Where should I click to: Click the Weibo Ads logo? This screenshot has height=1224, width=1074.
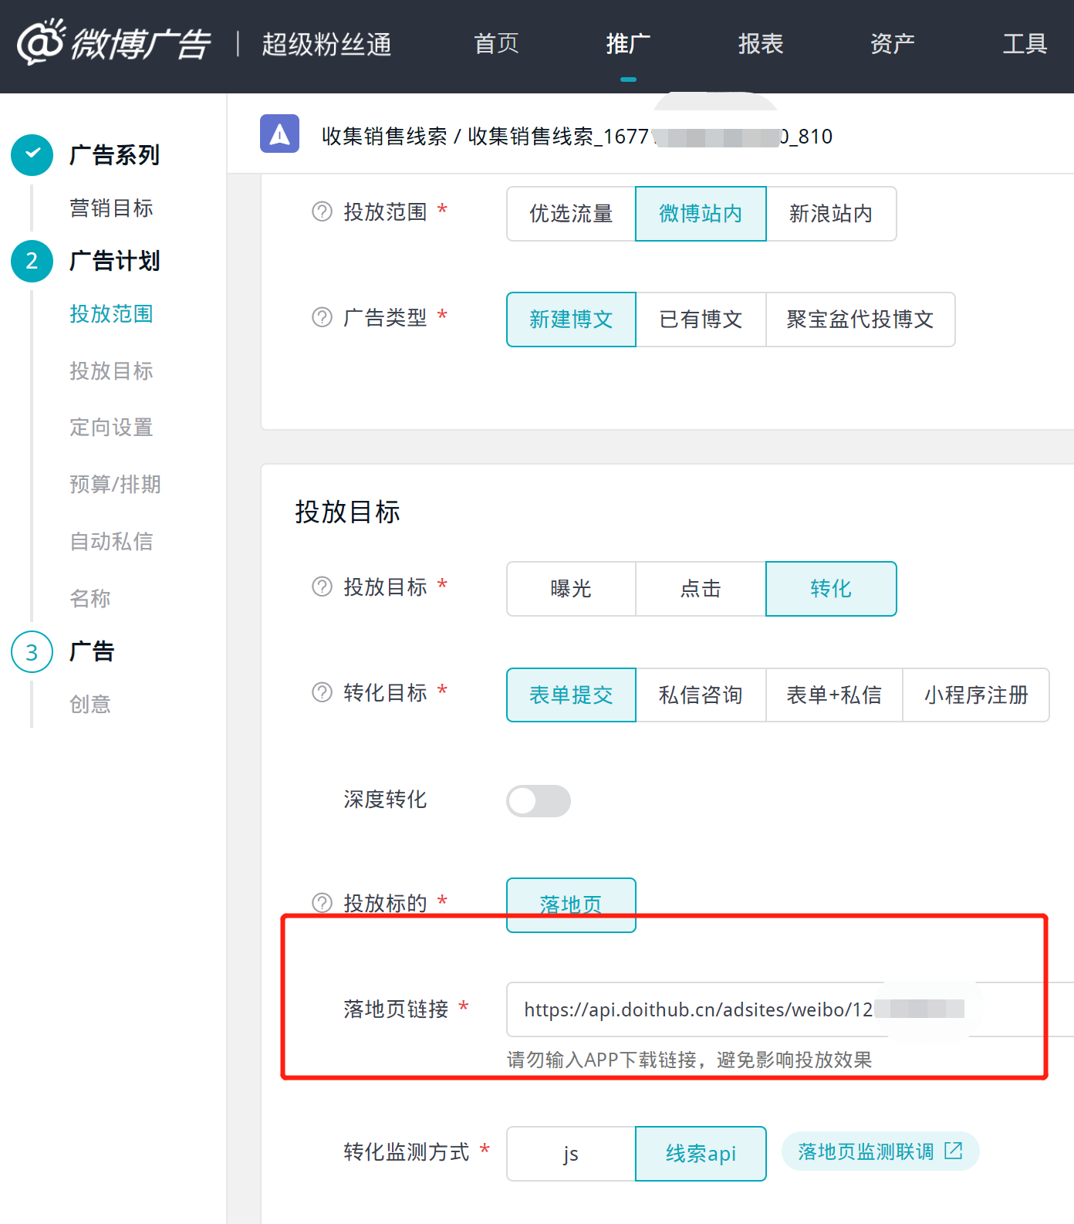click(x=113, y=42)
